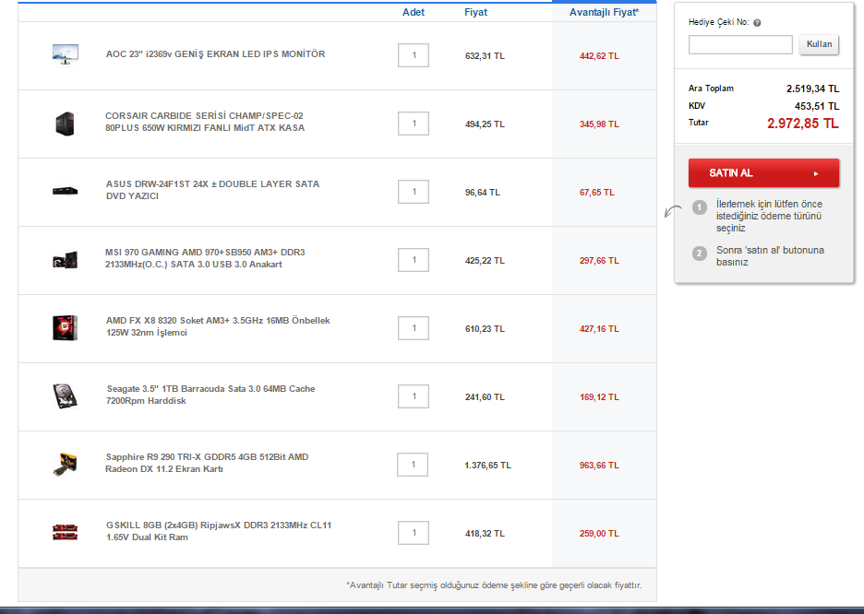Click the Corsair Carbide case thumbnail
Image resolution: width=864 pixels, height=614 pixels.
coord(65,124)
